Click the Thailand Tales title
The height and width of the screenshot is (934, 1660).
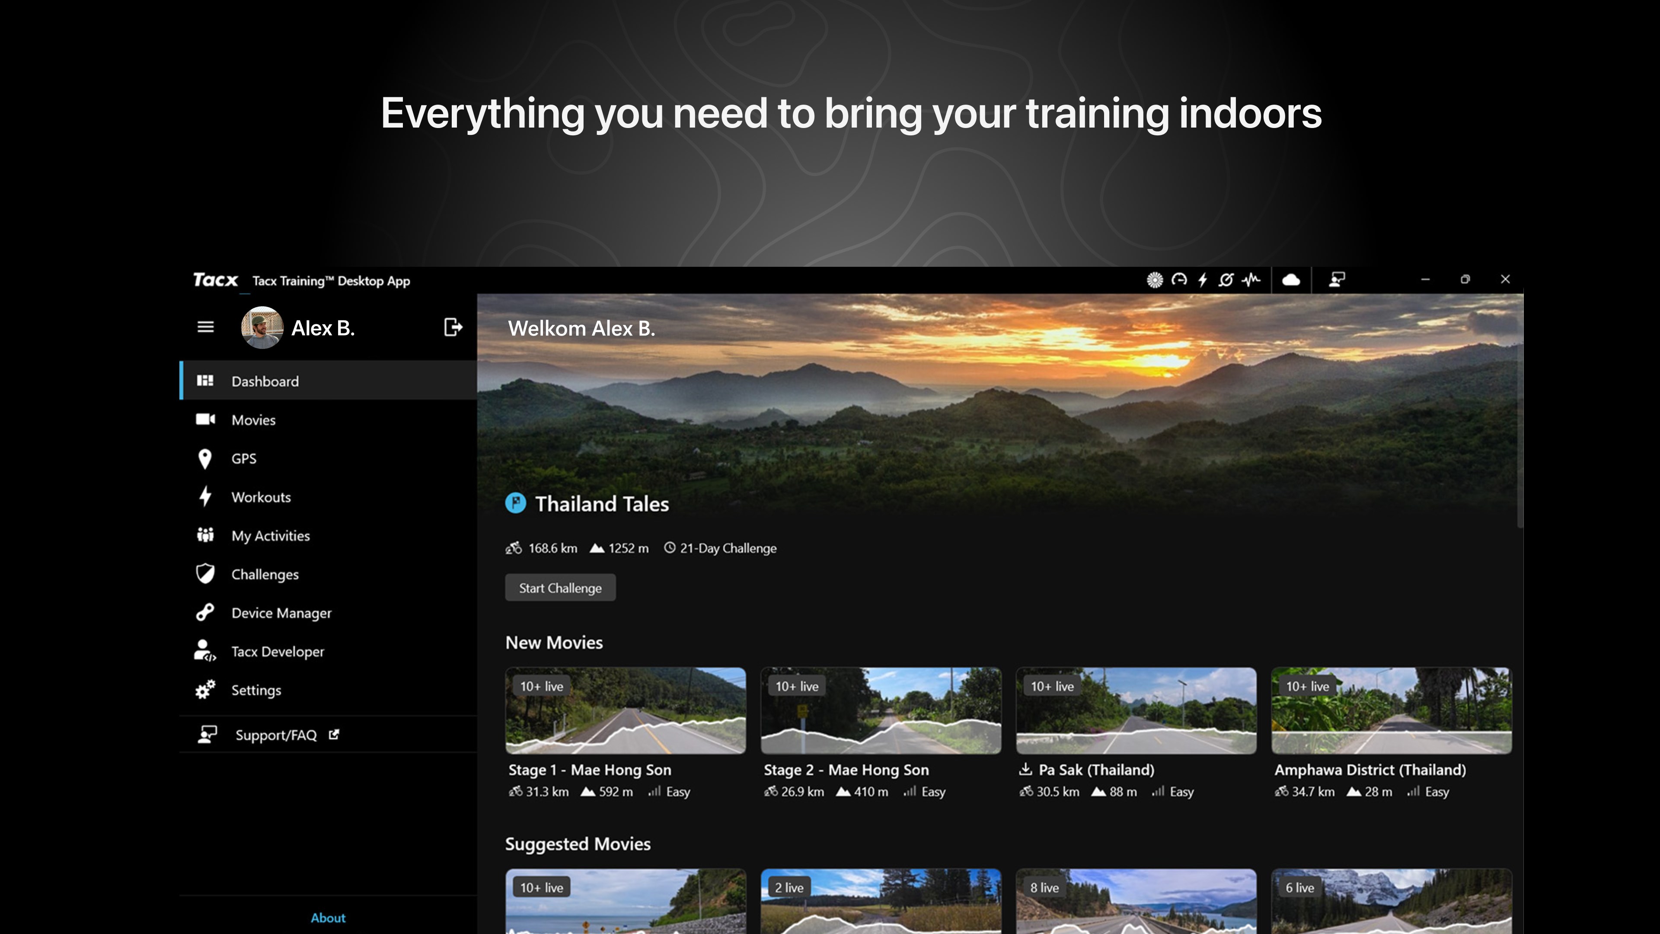[x=602, y=503]
